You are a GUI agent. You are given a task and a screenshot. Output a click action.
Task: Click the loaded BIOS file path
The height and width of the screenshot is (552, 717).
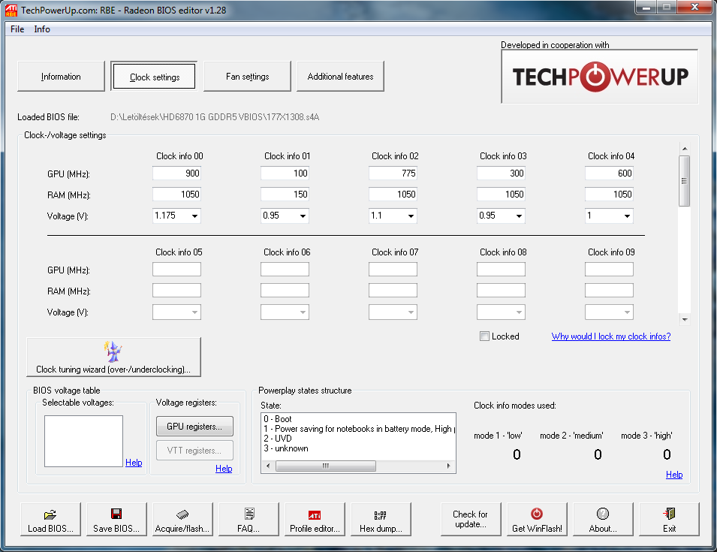215,117
